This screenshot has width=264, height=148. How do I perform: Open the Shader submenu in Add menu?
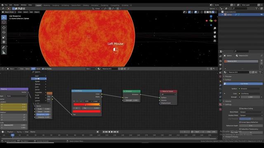(x=39, y=81)
